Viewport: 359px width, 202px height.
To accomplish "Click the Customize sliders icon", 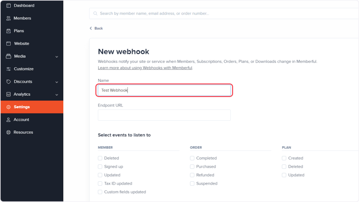I will tap(9, 69).
